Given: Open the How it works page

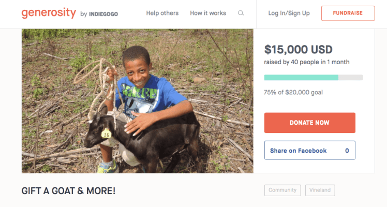Looking at the screenshot, I should [207, 13].
